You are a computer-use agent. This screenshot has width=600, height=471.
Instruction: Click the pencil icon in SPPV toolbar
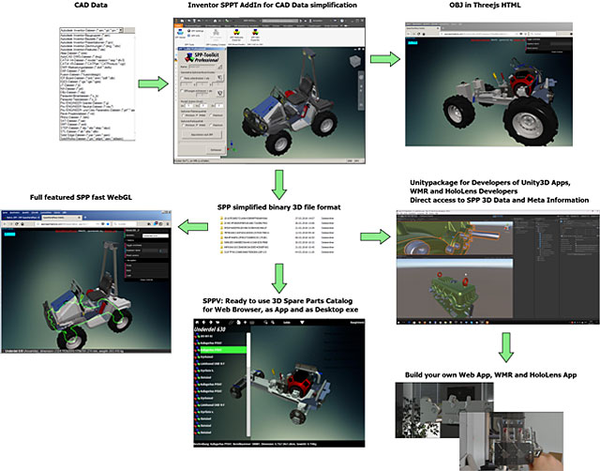coord(232,323)
